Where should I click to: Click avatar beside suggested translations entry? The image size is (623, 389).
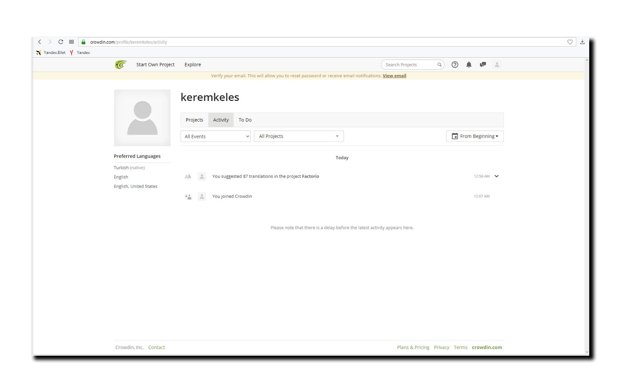pos(202,176)
